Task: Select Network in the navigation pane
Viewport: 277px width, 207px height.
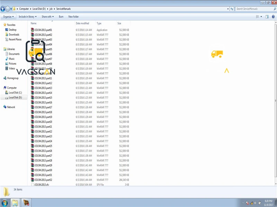Action: 9,107
